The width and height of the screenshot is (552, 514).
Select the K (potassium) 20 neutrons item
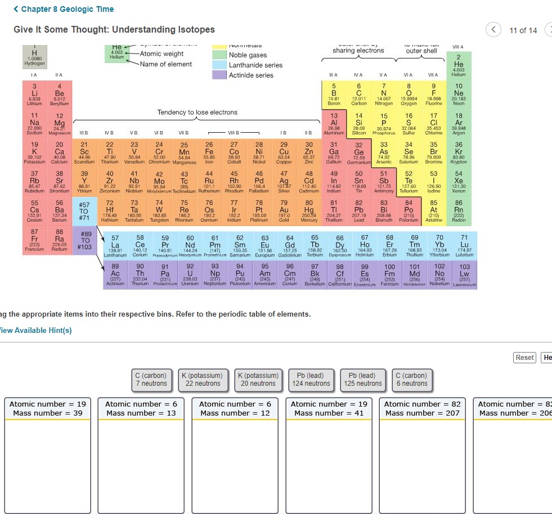tap(258, 380)
